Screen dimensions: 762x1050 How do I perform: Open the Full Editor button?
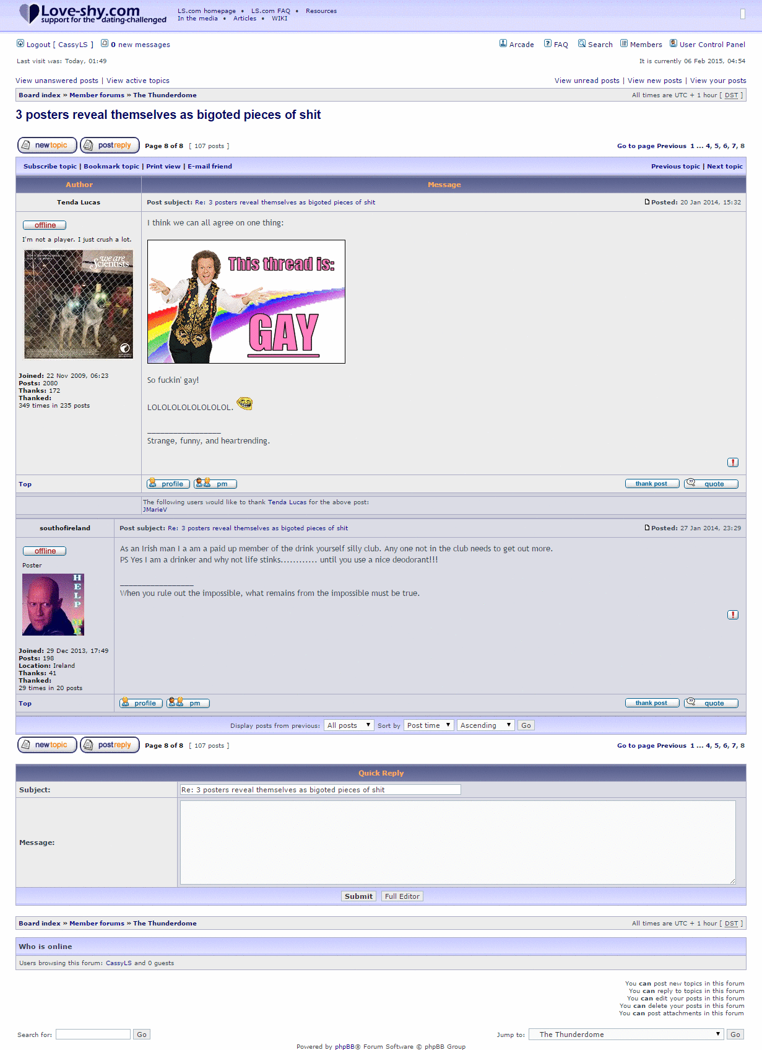[x=402, y=896]
